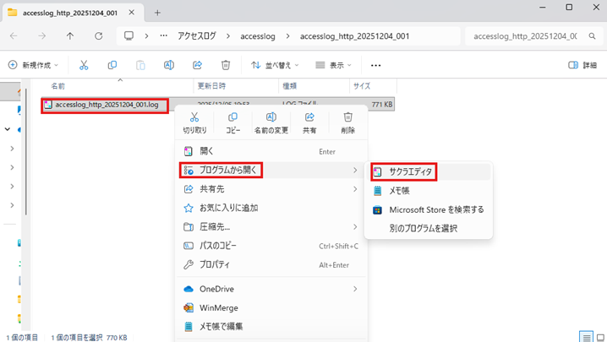Go up one folder level

tap(69, 36)
